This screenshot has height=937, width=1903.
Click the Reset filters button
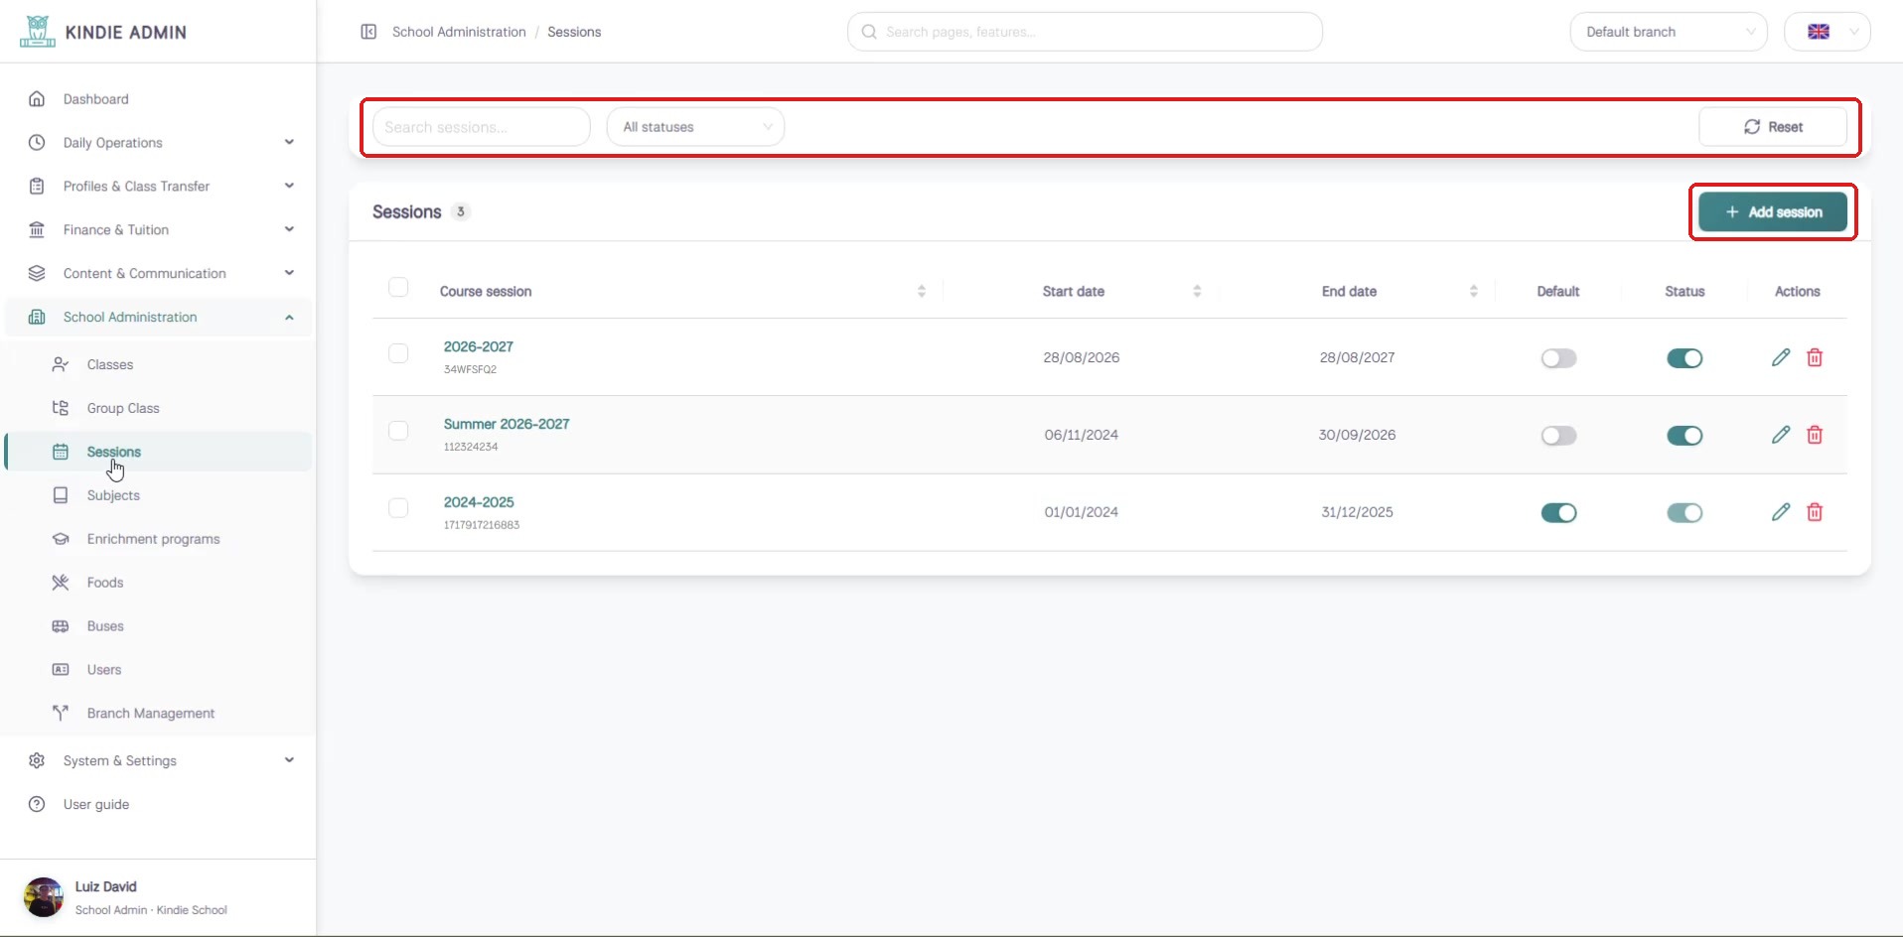tap(1773, 127)
